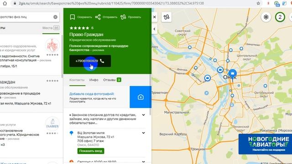Click the Октябрьский округ map label
This screenshot has height=164, width=292.
click(264, 94)
